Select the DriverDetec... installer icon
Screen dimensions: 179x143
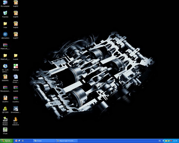click(16, 110)
